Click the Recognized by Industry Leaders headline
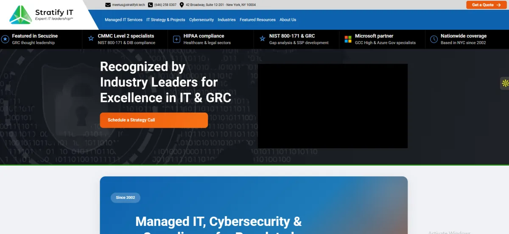This screenshot has height=234, width=509. pyautogui.click(x=165, y=82)
